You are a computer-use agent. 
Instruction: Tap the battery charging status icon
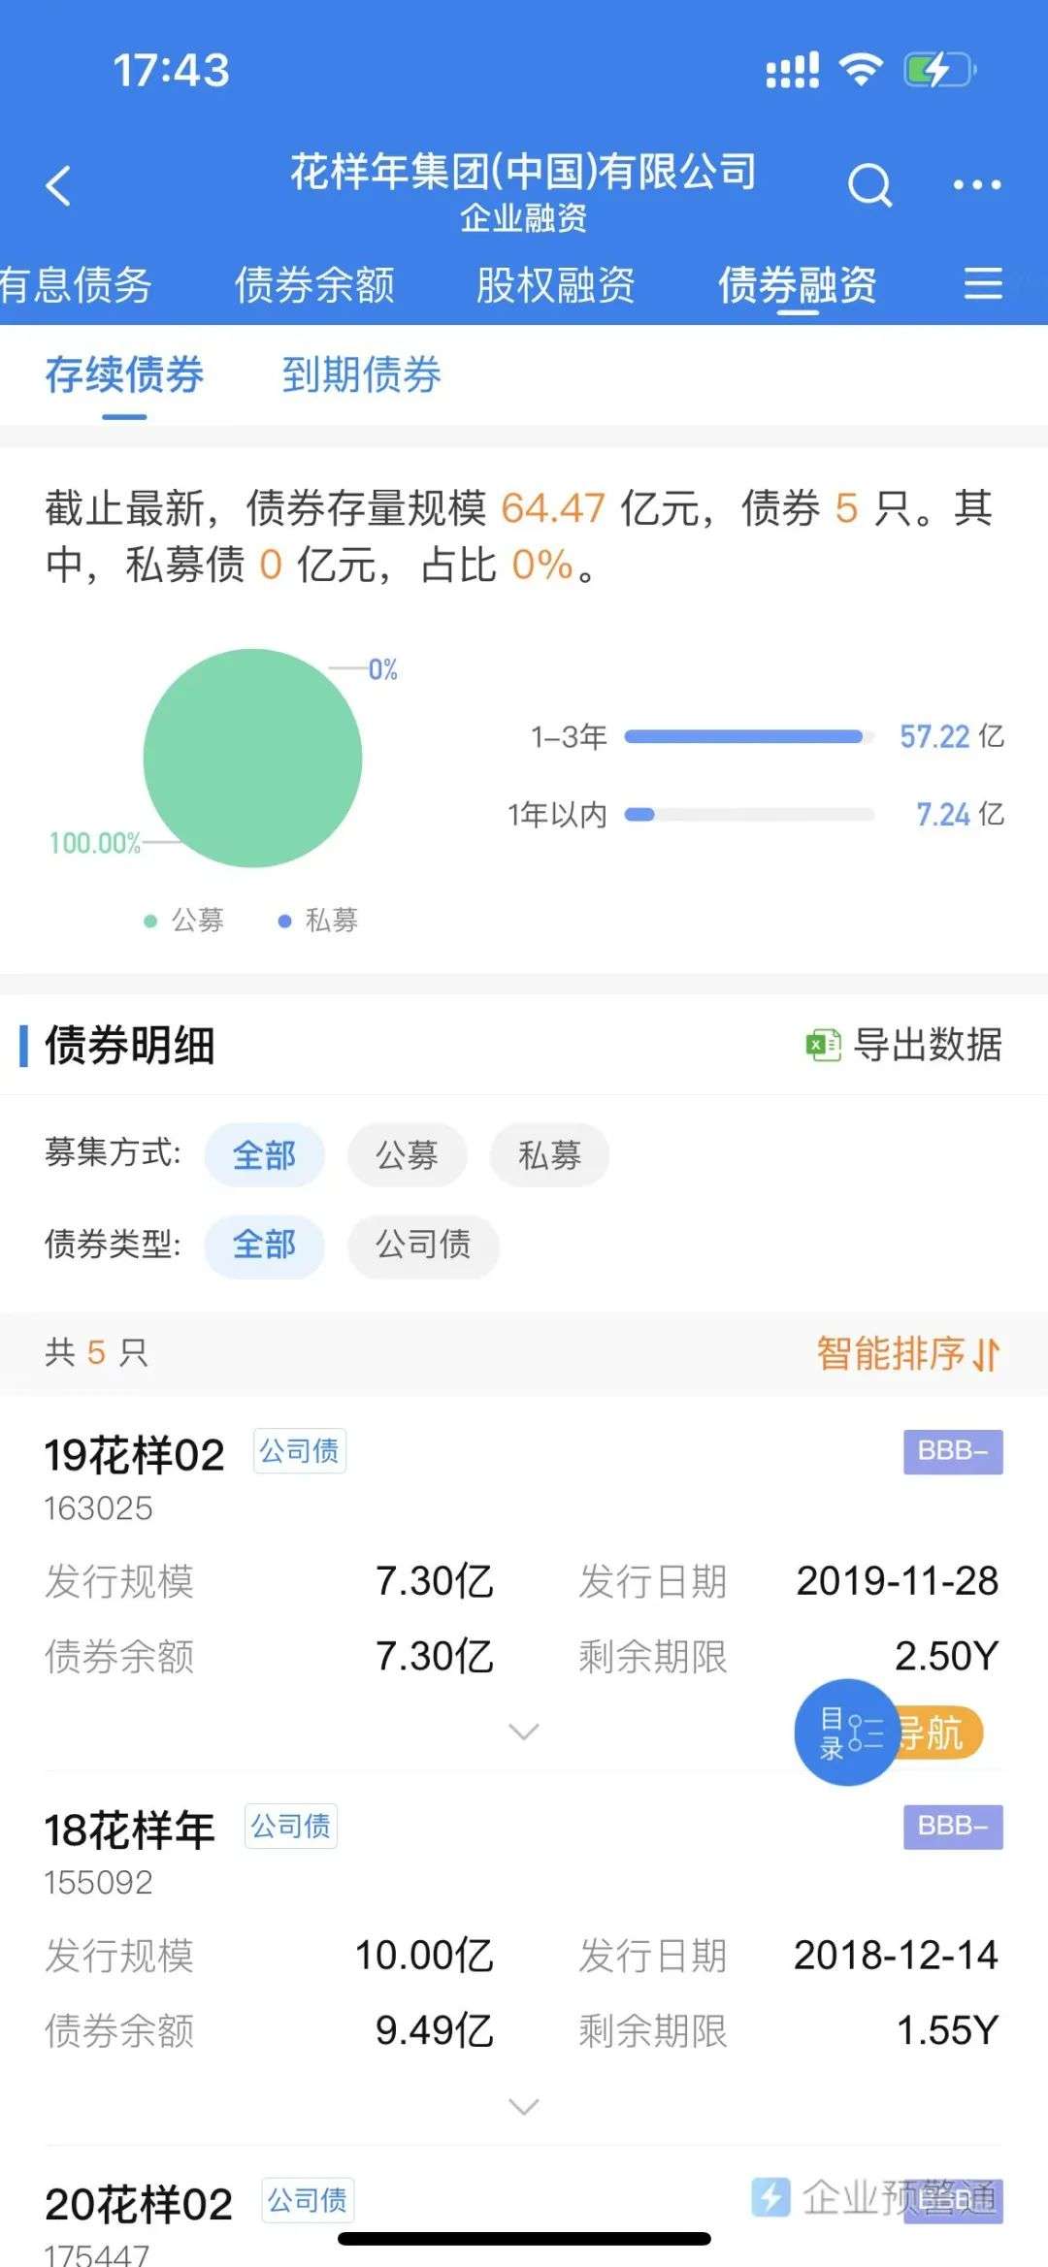click(x=939, y=70)
